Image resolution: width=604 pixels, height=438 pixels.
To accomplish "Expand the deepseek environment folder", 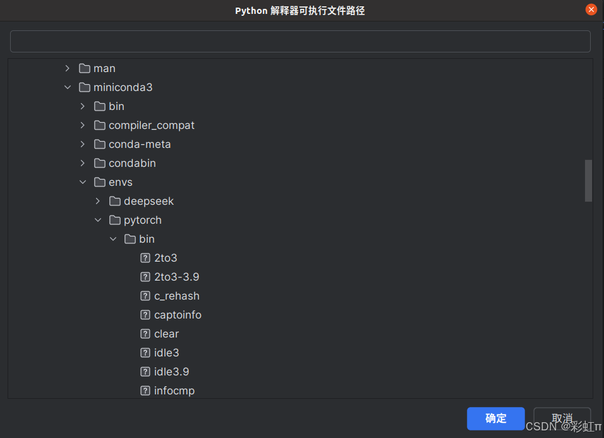I will tap(98, 201).
